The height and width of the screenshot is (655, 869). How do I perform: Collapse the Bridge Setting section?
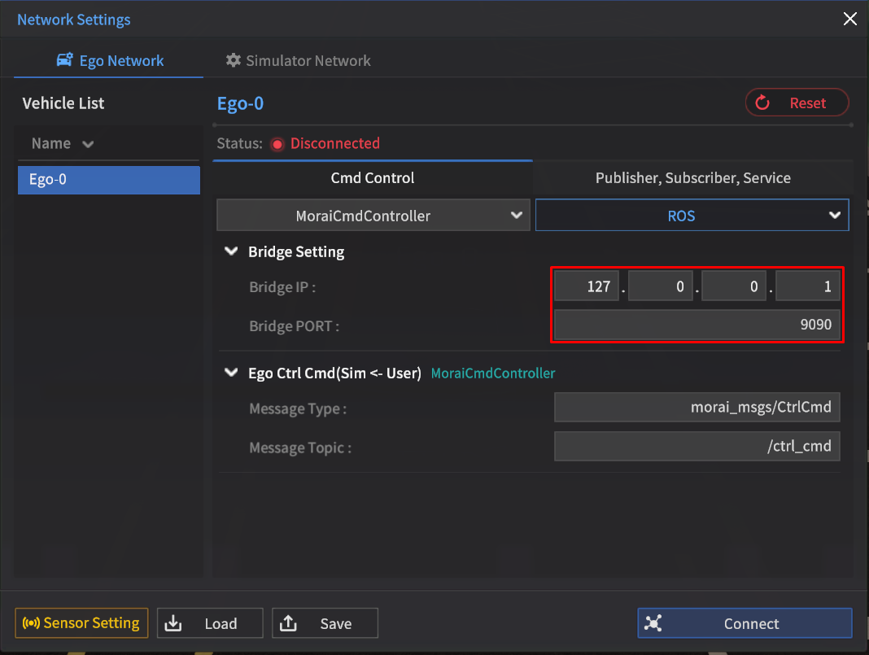[x=231, y=252]
